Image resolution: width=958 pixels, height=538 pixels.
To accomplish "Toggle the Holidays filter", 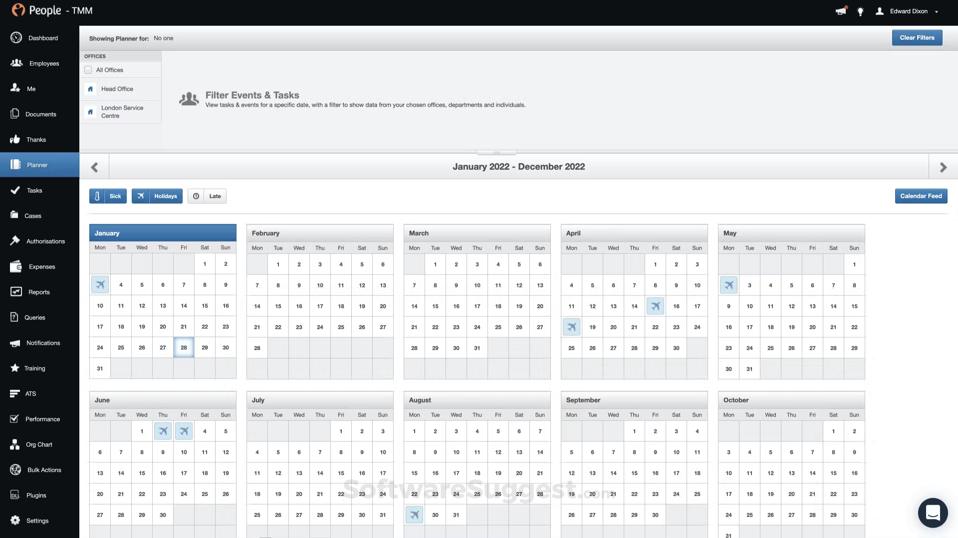I will pyautogui.click(x=157, y=196).
